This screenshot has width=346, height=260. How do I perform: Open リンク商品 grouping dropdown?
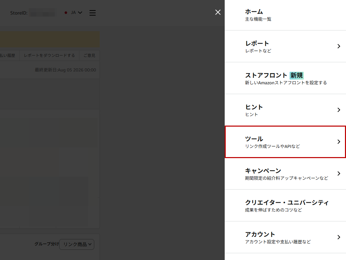(x=77, y=244)
